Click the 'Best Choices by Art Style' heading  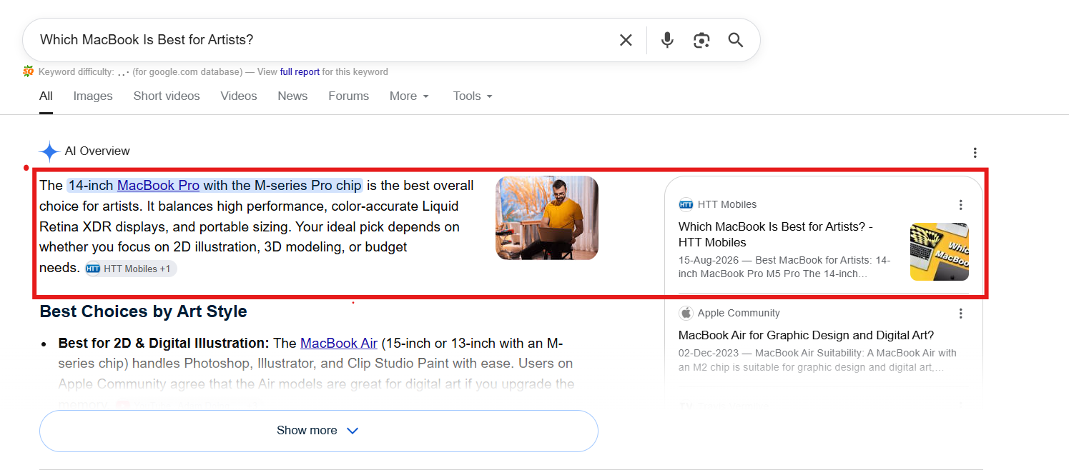tap(143, 311)
